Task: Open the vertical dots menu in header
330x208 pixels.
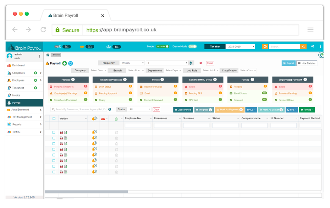Action: pos(321,46)
